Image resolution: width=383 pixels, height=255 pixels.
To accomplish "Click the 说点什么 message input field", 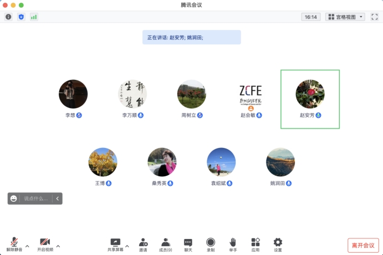I will (x=37, y=198).
